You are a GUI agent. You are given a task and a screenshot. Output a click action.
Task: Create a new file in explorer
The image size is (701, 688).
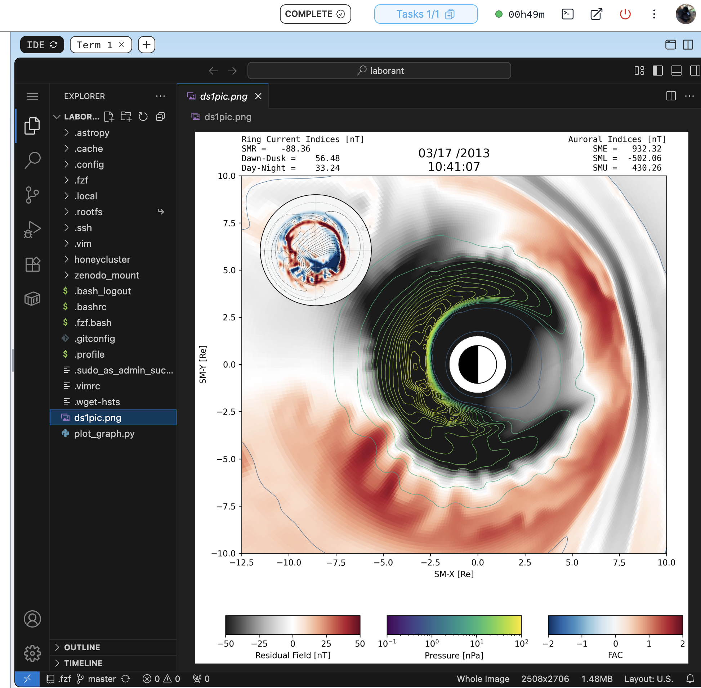pyautogui.click(x=109, y=117)
